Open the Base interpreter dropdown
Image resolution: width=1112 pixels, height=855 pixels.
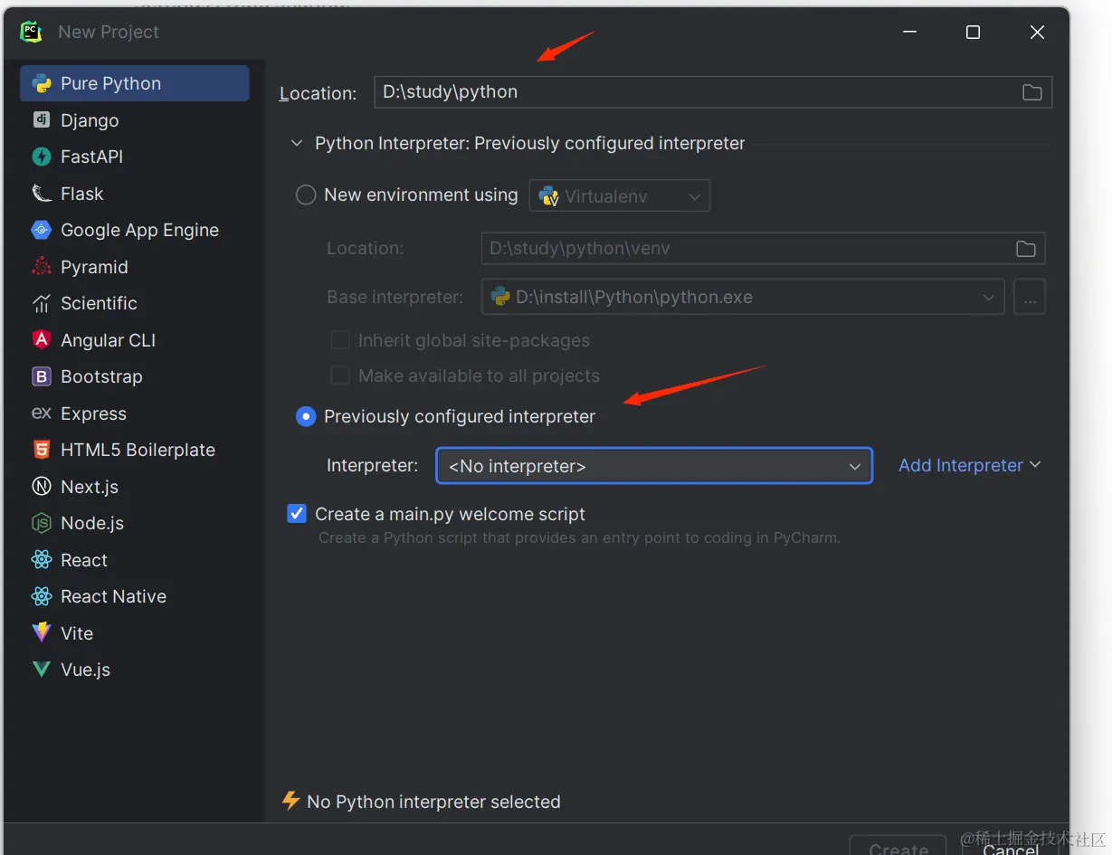[x=743, y=297]
